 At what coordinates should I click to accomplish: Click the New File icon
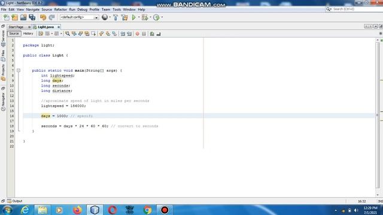[7, 17]
